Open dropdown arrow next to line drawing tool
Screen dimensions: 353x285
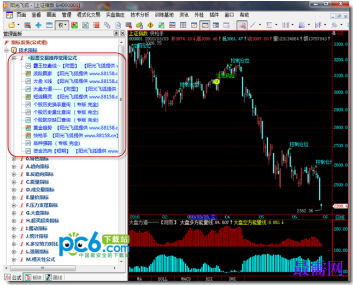(260, 25)
